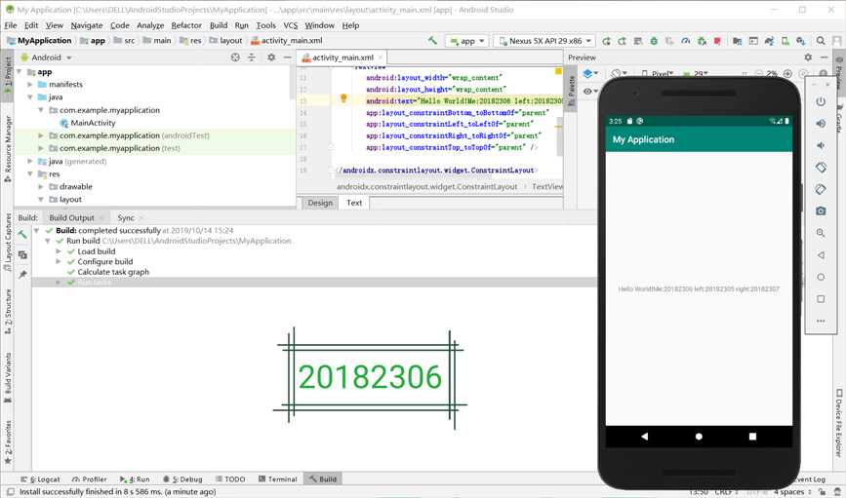
Task: Expand the Configure build node
Action: tap(59, 261)
